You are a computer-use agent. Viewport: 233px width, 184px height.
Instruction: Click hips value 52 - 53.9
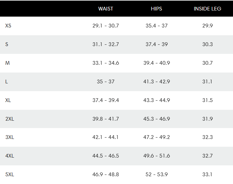coord(157,175)
